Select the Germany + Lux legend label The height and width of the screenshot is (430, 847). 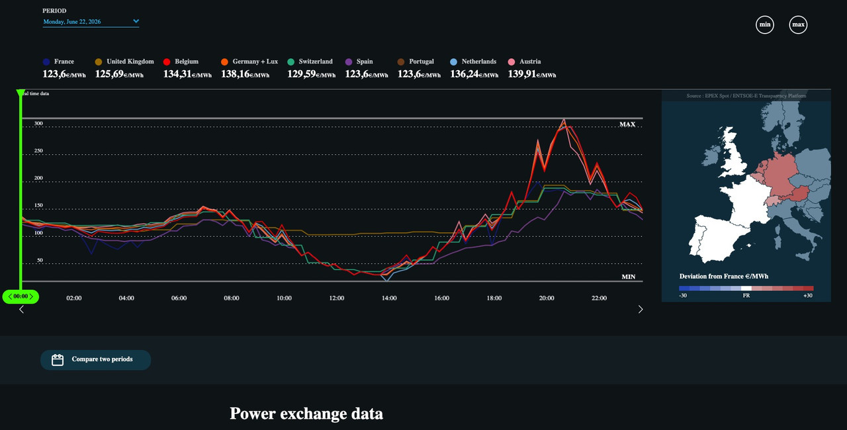[255, 62]
